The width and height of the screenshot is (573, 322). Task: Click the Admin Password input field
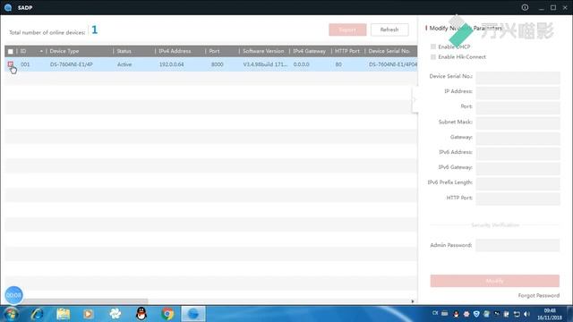[x=517, y=245]
